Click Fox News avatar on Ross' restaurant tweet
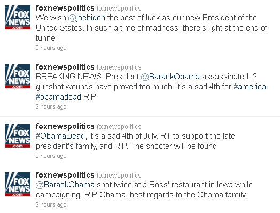Viewport: 280px width, 213px height. (x=18, y=185)
